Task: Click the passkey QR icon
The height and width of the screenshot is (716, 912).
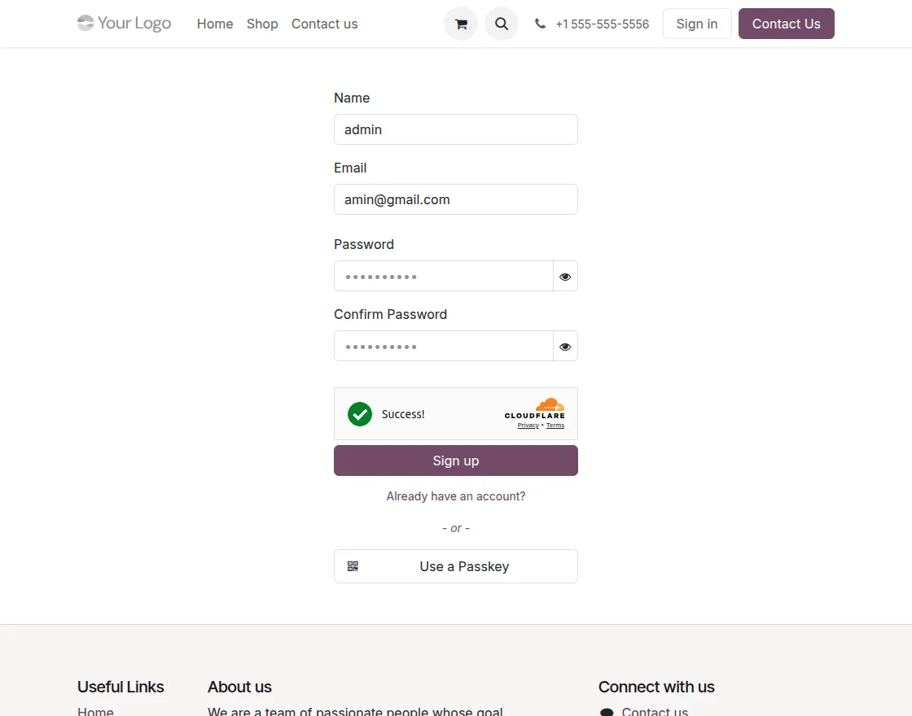Action: click(353, 566)
